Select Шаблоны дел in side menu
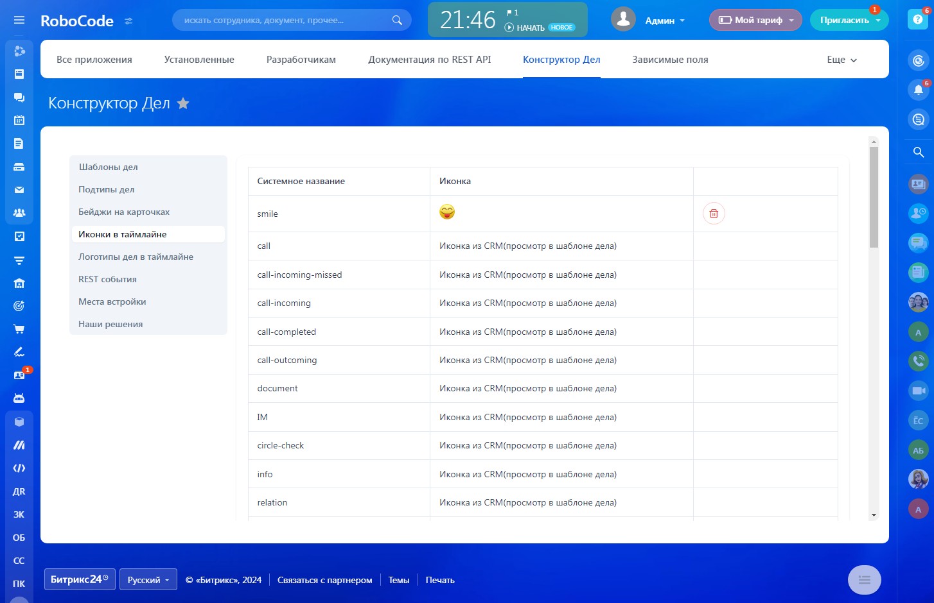The image size is (934, 603). (109, 167)
